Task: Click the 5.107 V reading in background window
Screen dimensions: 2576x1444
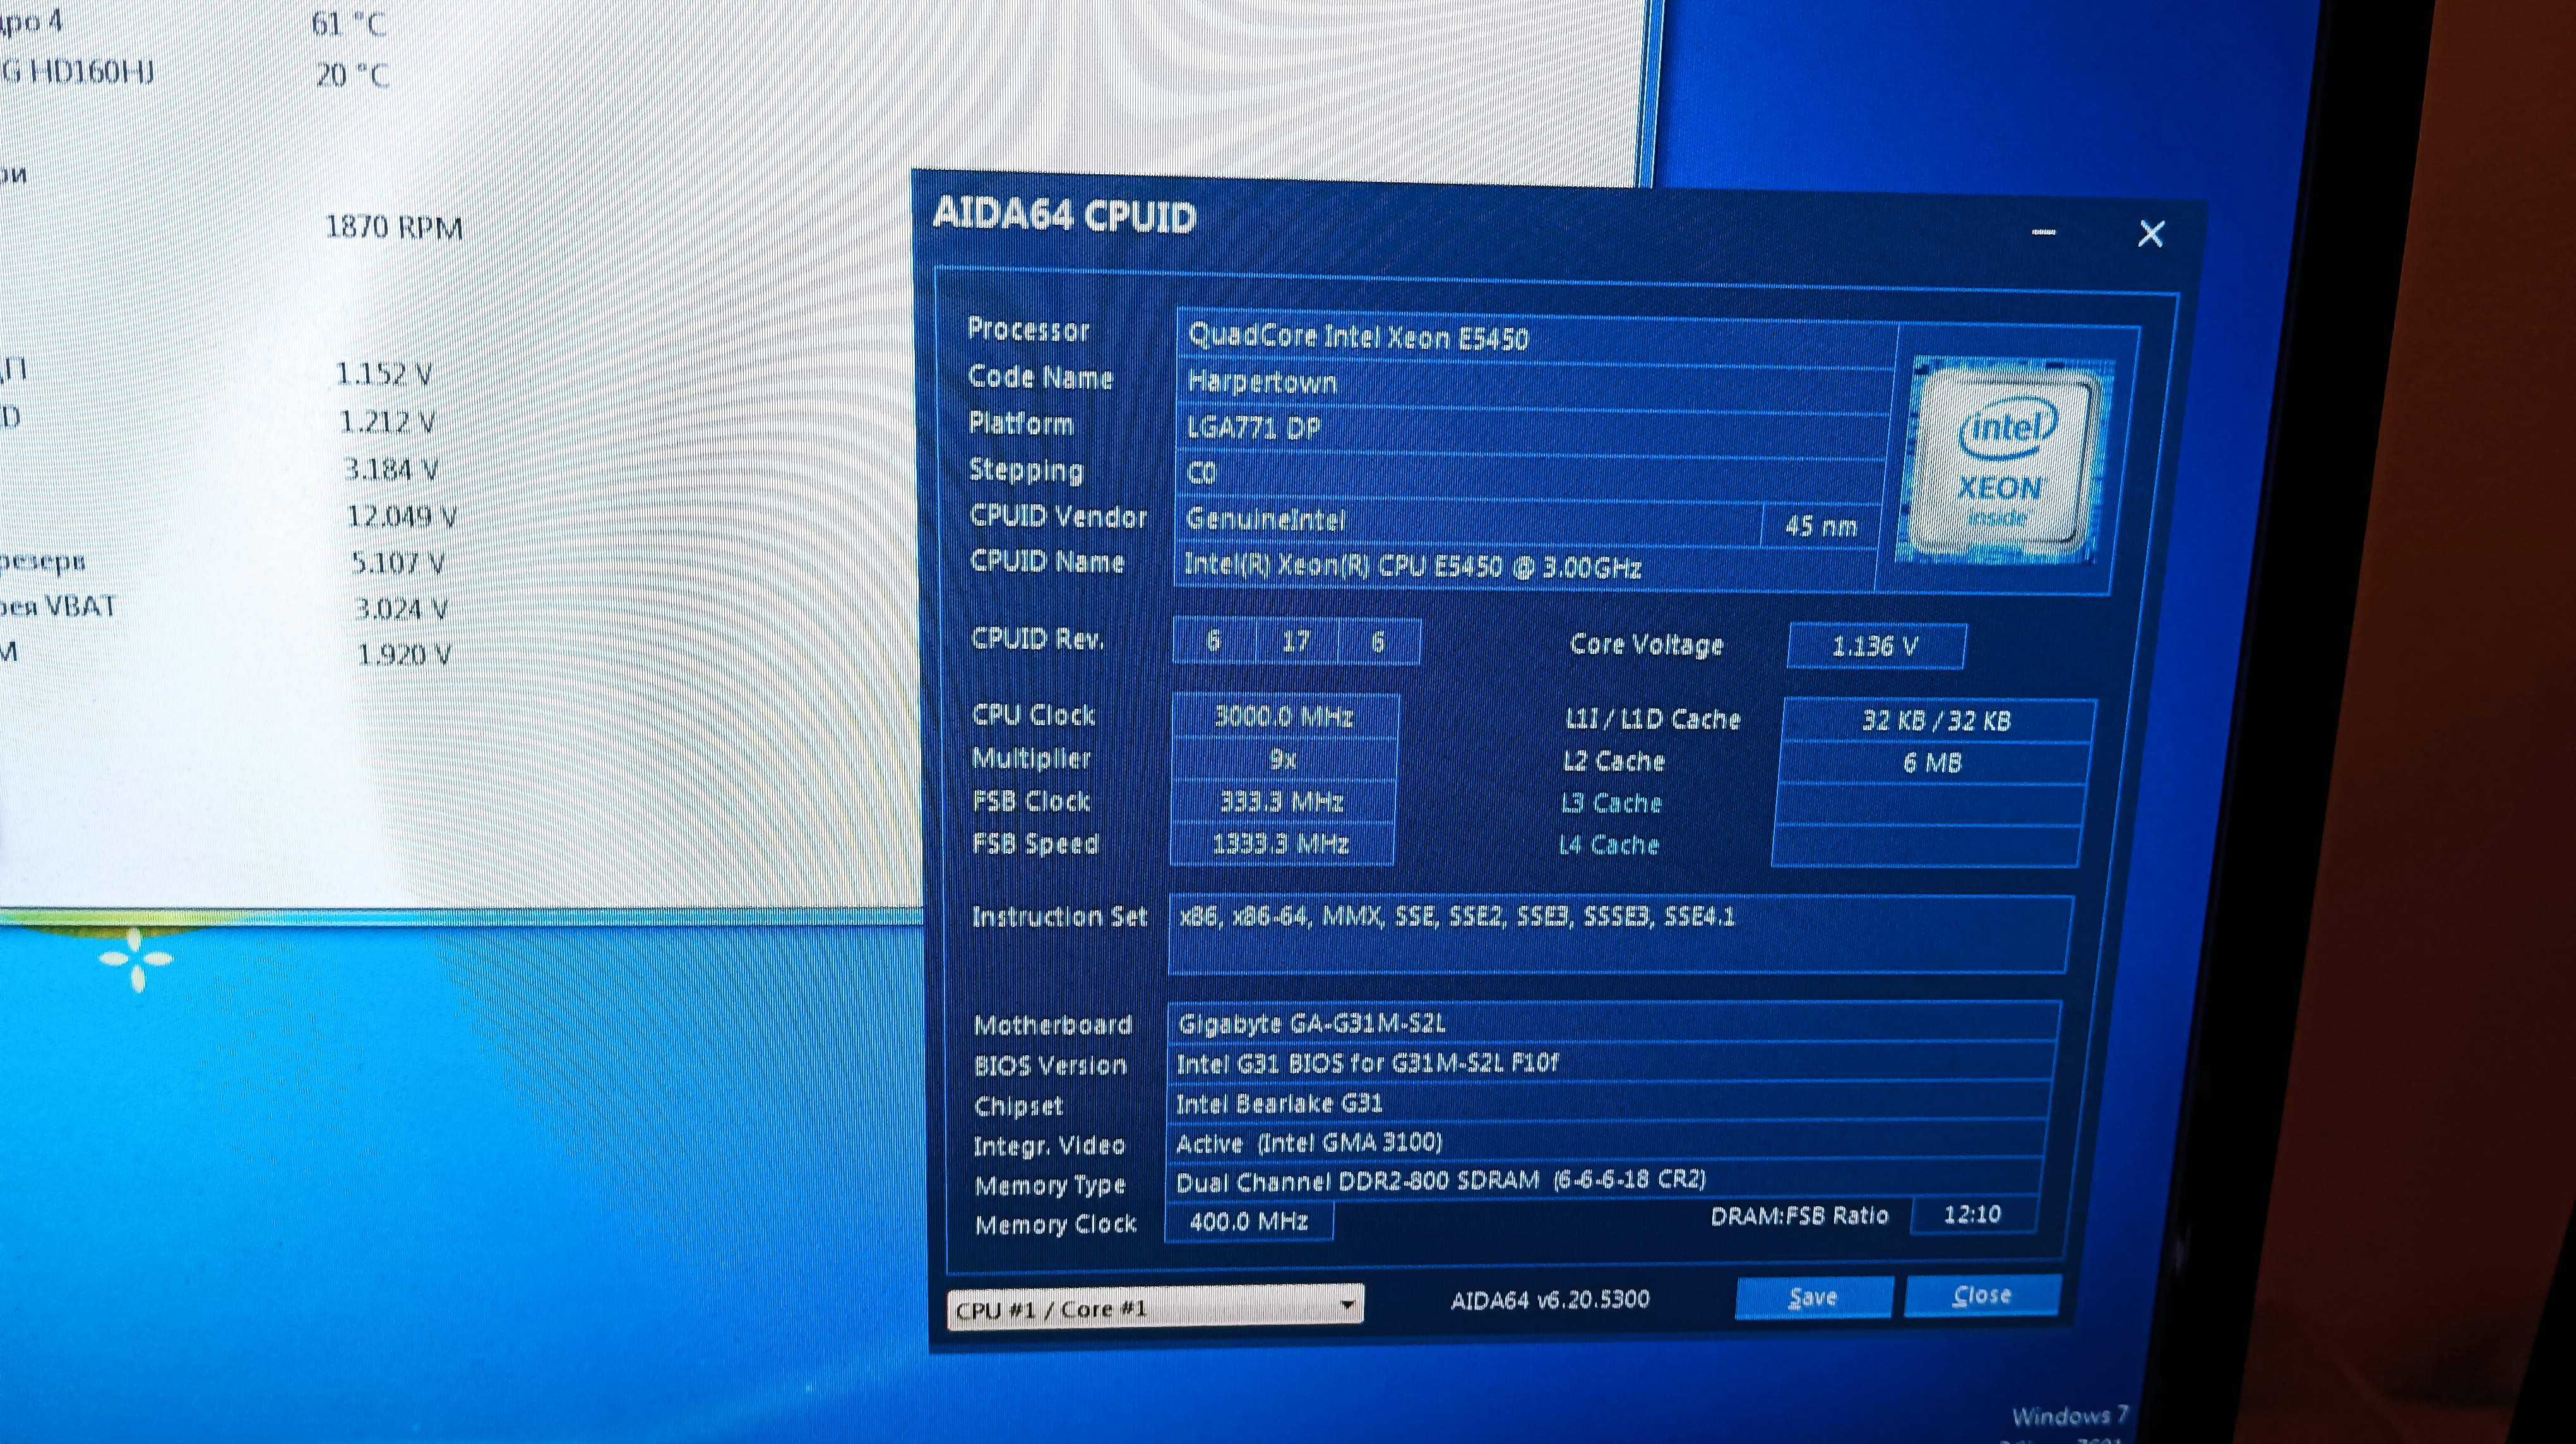Action: (x=398, y=564)
